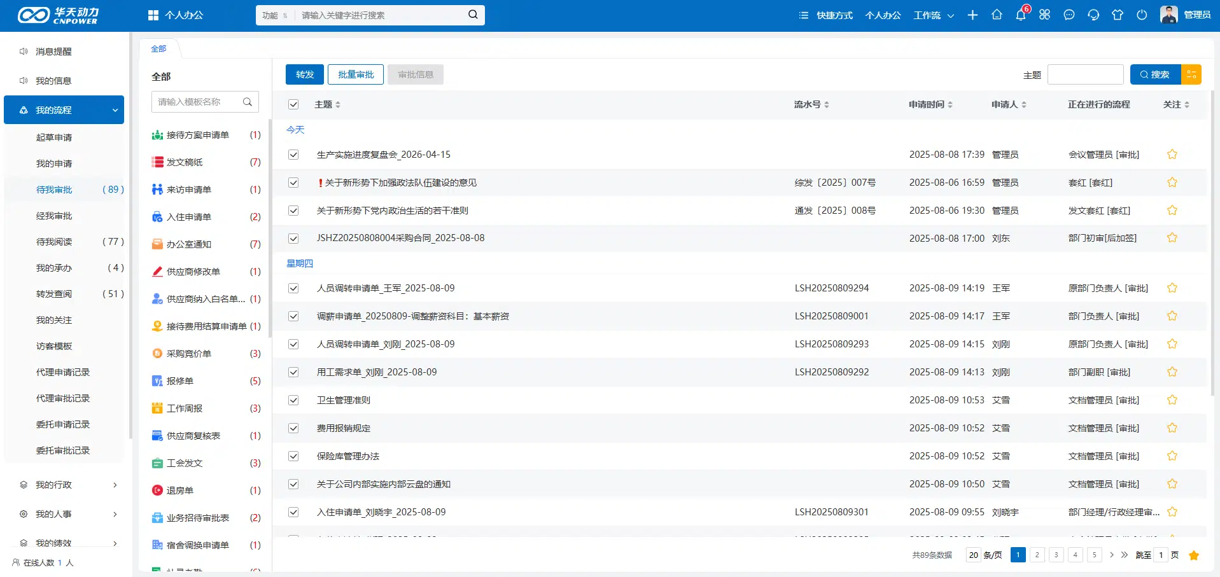Expand the 我的人事 menu

tap(64, 514)
